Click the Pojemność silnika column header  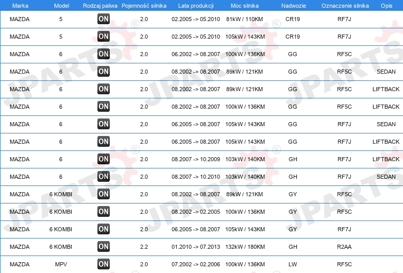coord(144,6)
